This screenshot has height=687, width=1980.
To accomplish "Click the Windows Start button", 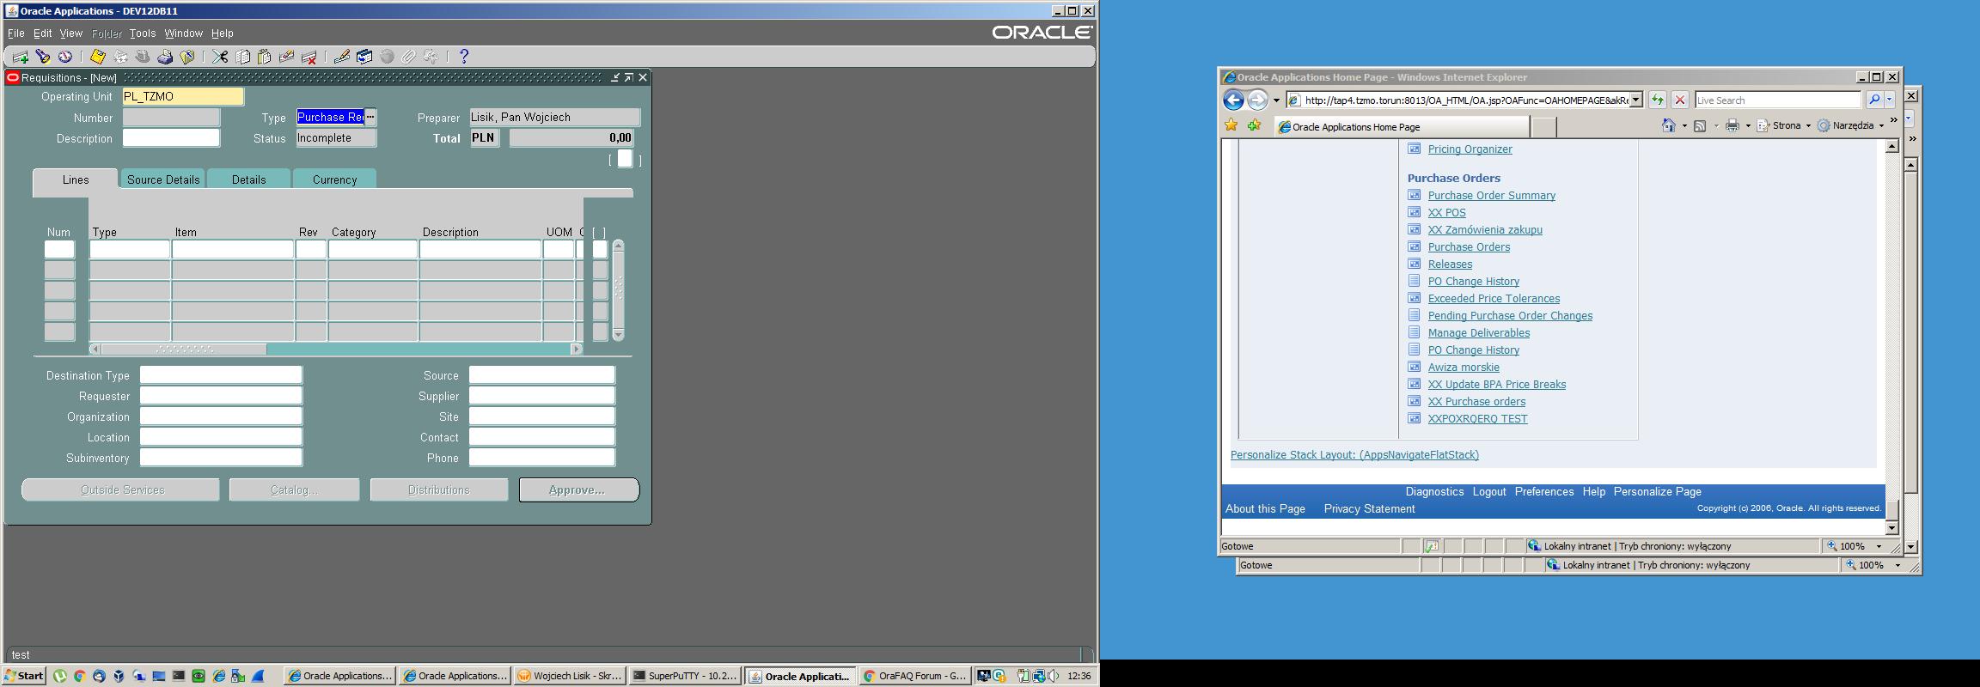I will click(x=24, y=676).
